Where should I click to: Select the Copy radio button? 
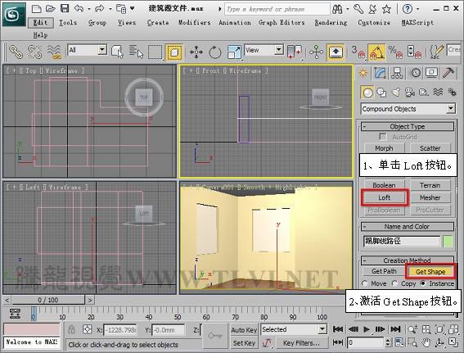click(x=394, y=283)
